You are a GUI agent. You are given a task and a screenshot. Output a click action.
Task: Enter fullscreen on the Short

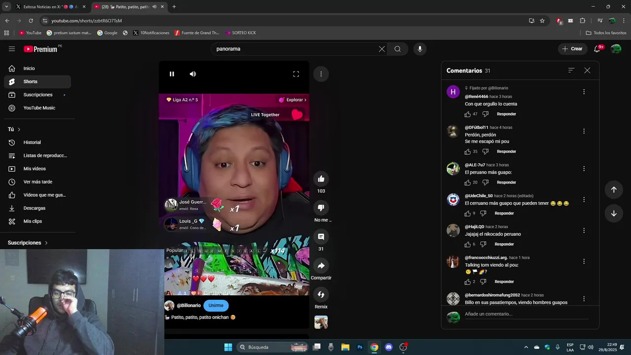pos(296,74)
